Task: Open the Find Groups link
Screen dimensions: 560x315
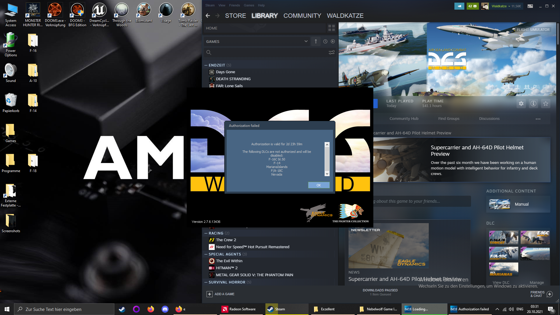Action: pos(449,119)
